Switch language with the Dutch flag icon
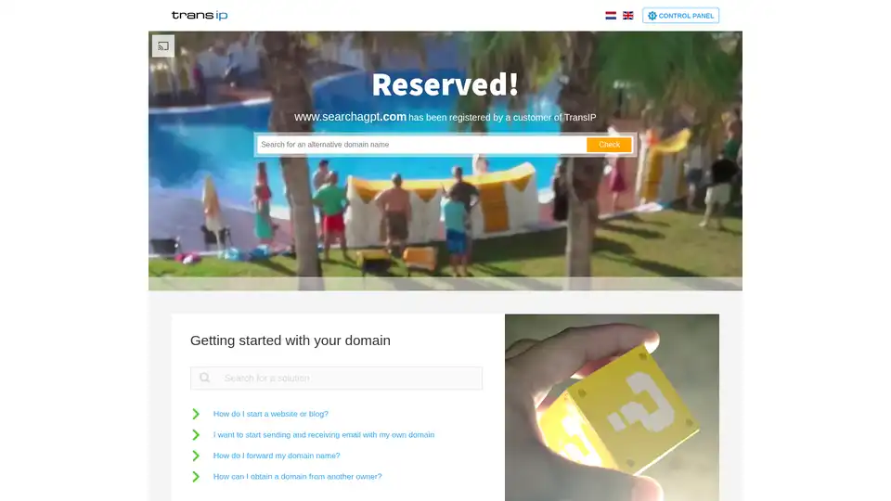 click(611, 16)
